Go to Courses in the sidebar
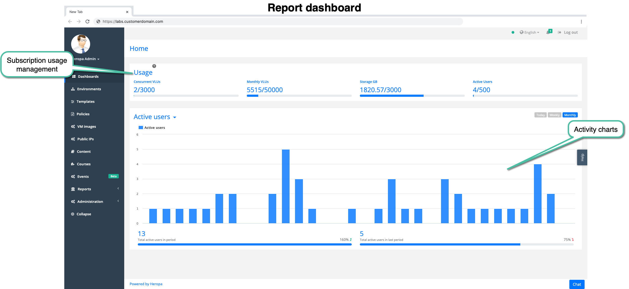This screenshot has width=629, height=289. tap(83, 164)
